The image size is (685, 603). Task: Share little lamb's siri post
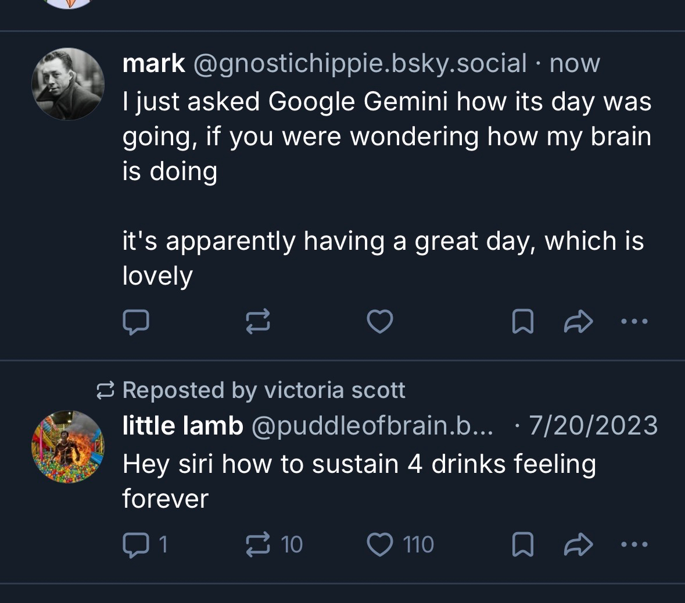(x=578, y=544)
